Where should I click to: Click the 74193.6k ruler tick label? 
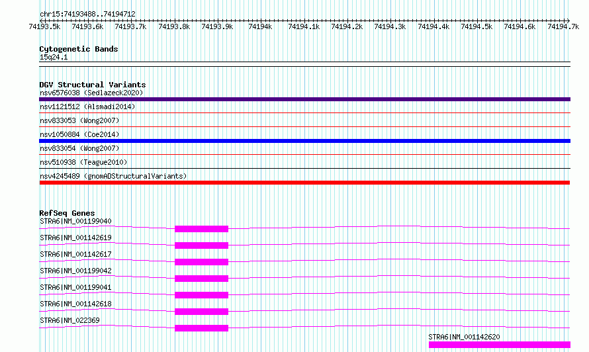tap(87, 26)
